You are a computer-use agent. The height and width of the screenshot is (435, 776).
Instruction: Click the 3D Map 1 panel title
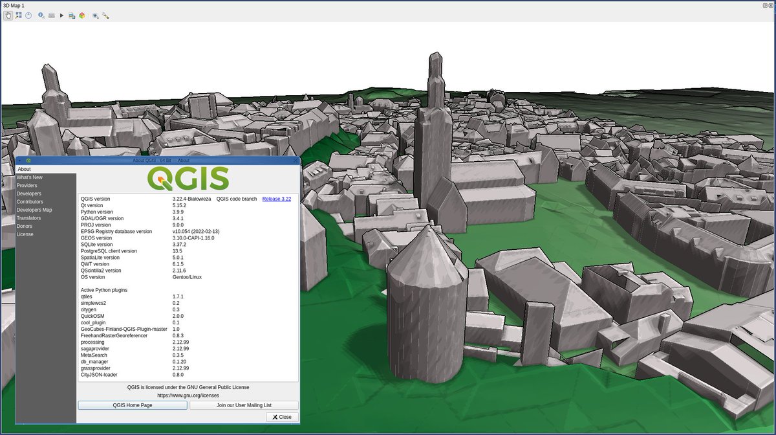coord(14,5)
